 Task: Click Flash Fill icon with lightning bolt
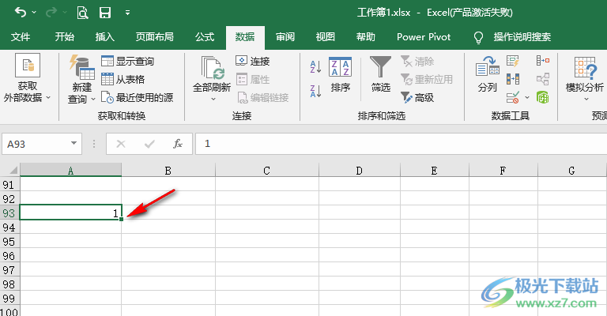(x=512, y=61)
